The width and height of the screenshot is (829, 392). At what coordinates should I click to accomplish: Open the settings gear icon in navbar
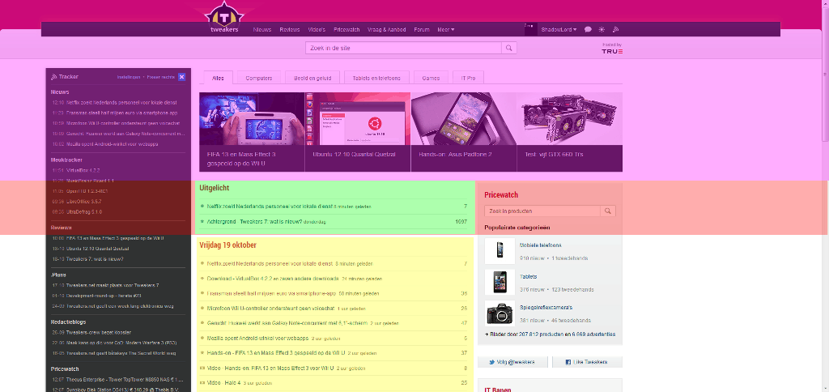point(602,30)
